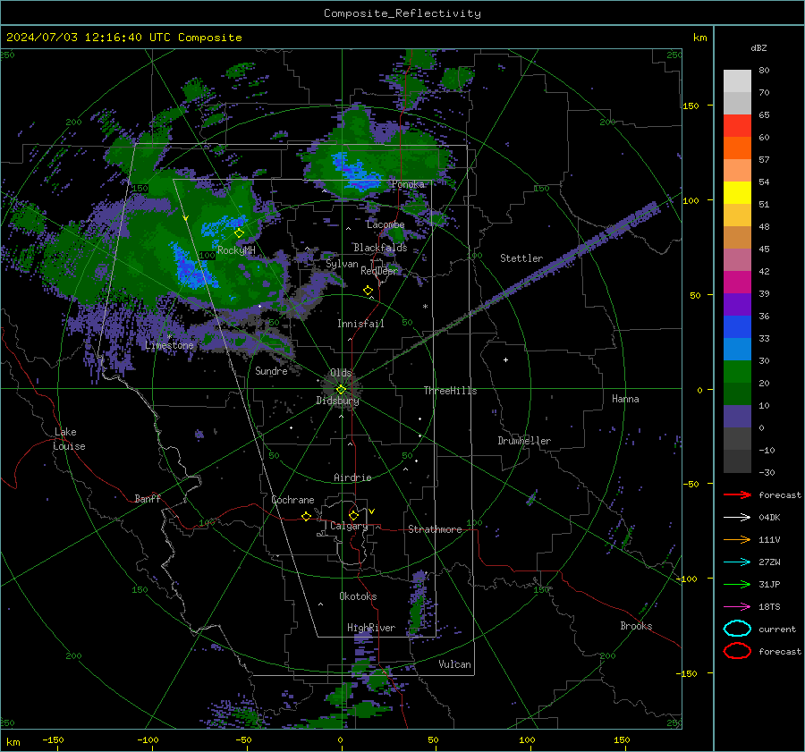This screenshot has width=805, height=752.
Task: Click the yellow diamond marker near Cochrane
Action: (x=307, y=517)
